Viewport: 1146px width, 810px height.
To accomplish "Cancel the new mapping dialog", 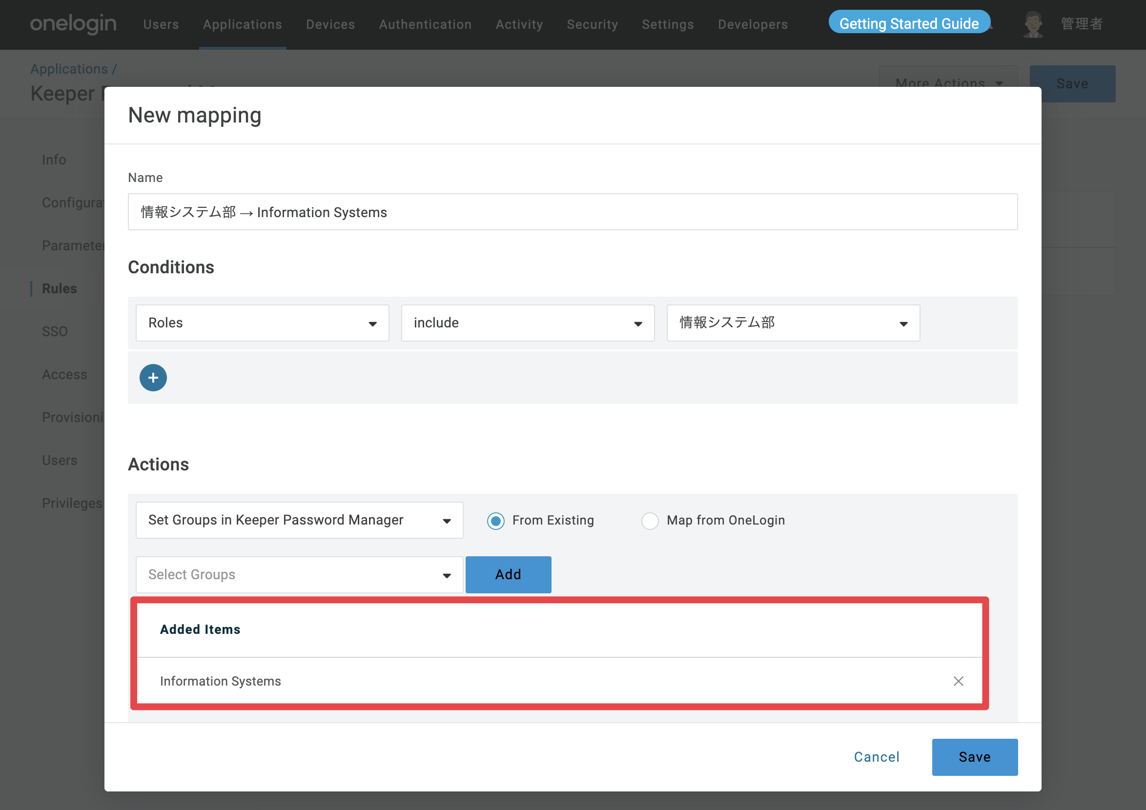I will [877, 757].
